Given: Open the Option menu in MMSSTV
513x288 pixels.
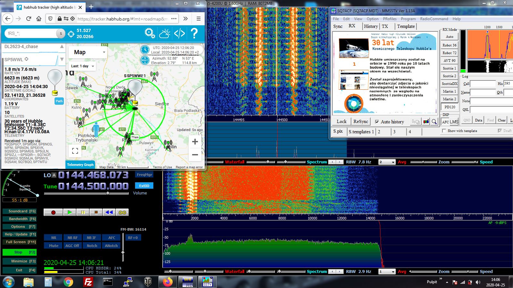Looking at the screenshot, I should click(x=372, y=19).
